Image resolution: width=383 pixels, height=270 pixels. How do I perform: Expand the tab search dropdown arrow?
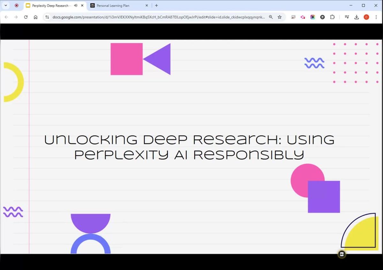pyautogui.click(x=5, y=5)
